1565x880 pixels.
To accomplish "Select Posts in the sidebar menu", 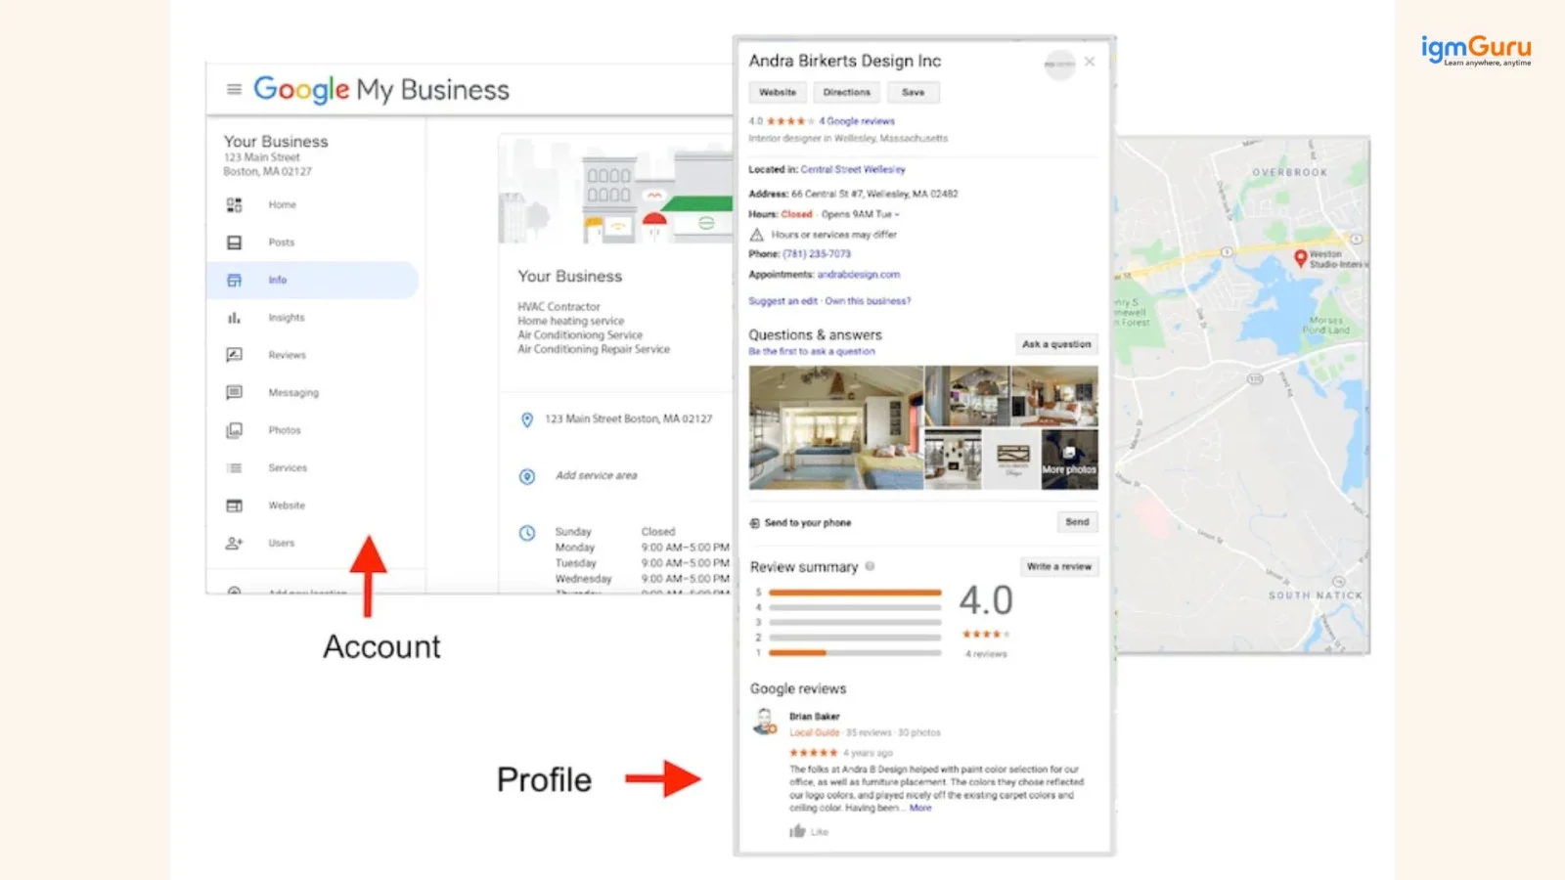I will click(x=282, y=242).
